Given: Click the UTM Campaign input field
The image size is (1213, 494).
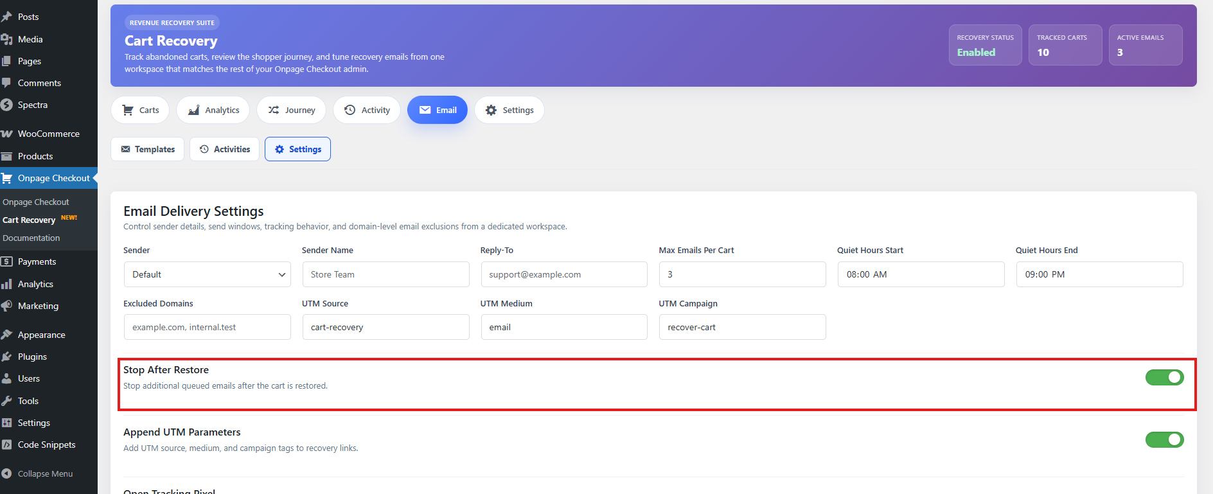Looking at the screenshot, I should (743, 327).
